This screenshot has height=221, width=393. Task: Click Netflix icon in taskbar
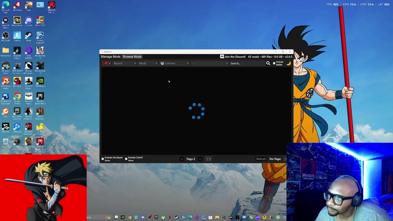tap(170, 217)
